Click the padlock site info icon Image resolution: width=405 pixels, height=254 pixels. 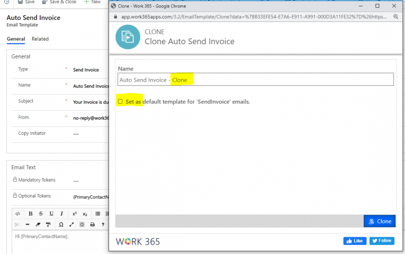(115, 17)
